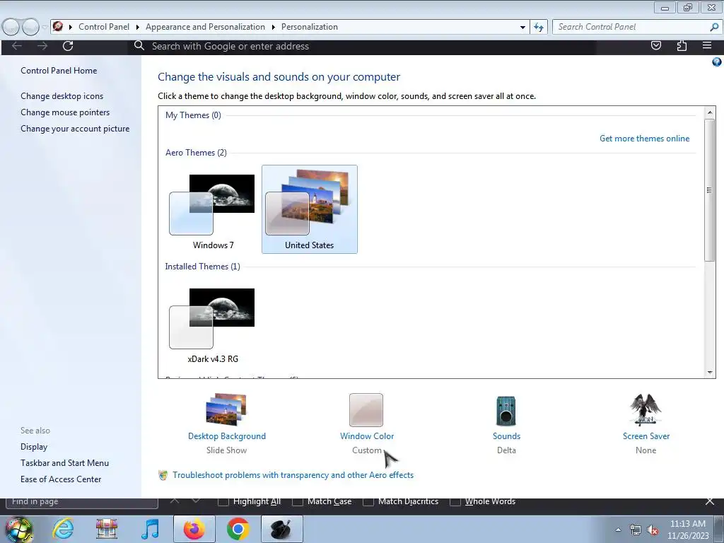
Task: Launch Google Chrome from taskbar
Action: coord(238,529)
